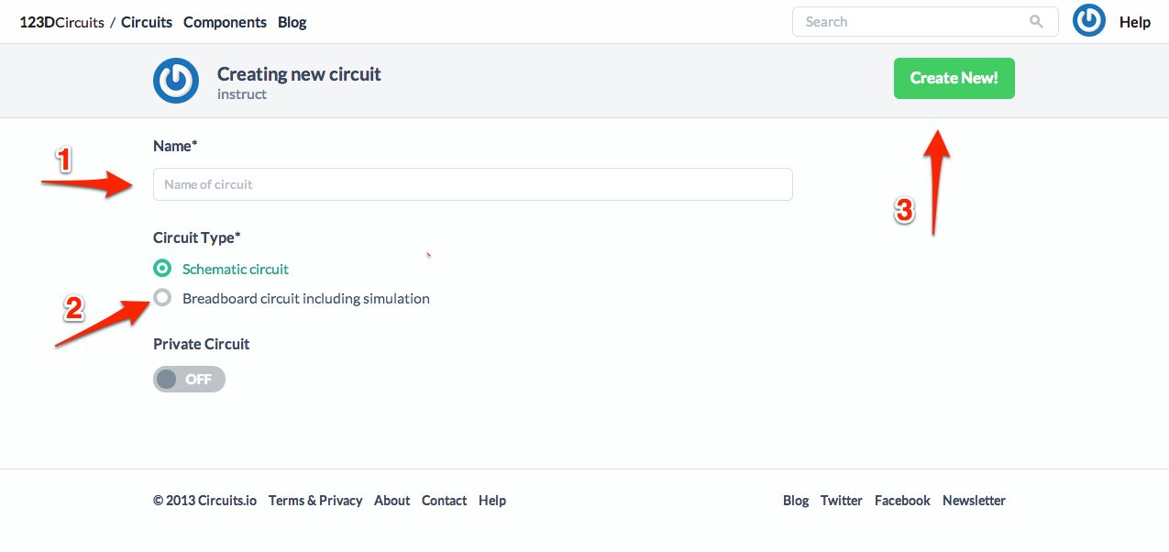The image size is (1169, 552).
Task: Click into the Search box
Action: (912, 22)
